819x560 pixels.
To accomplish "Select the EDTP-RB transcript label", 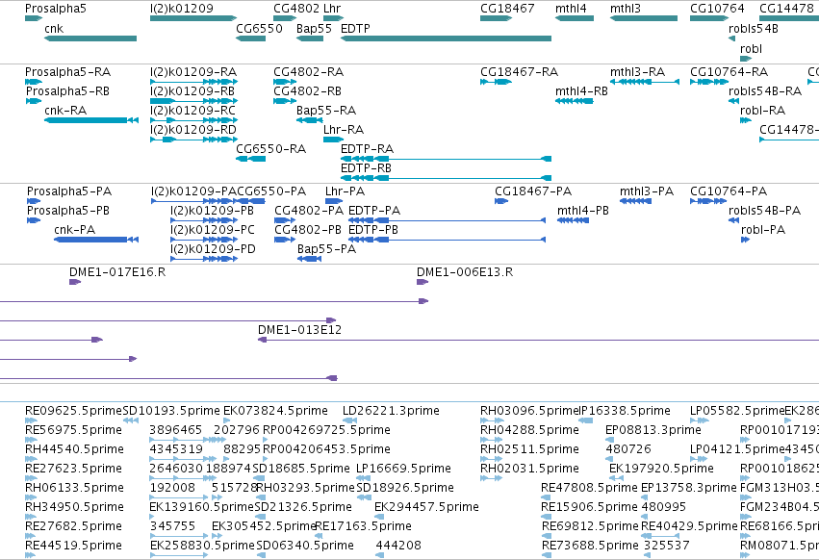I will pyautogui.click(x=366, y=168).
